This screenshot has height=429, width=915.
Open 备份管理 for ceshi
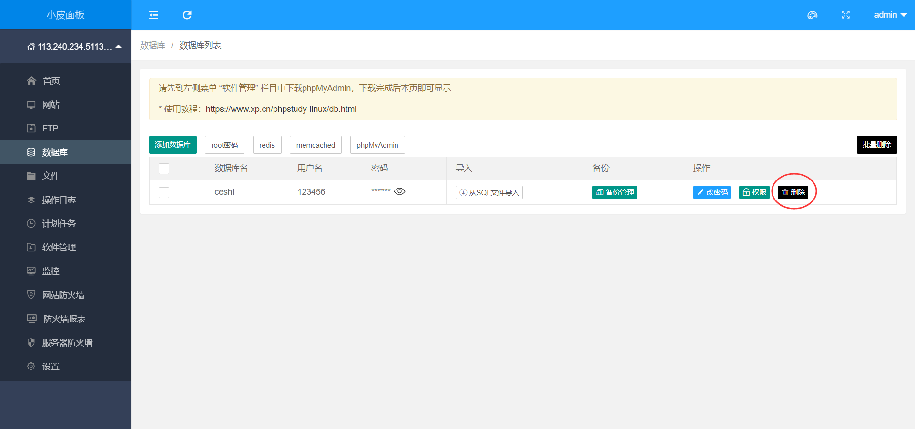pos(615,192)
